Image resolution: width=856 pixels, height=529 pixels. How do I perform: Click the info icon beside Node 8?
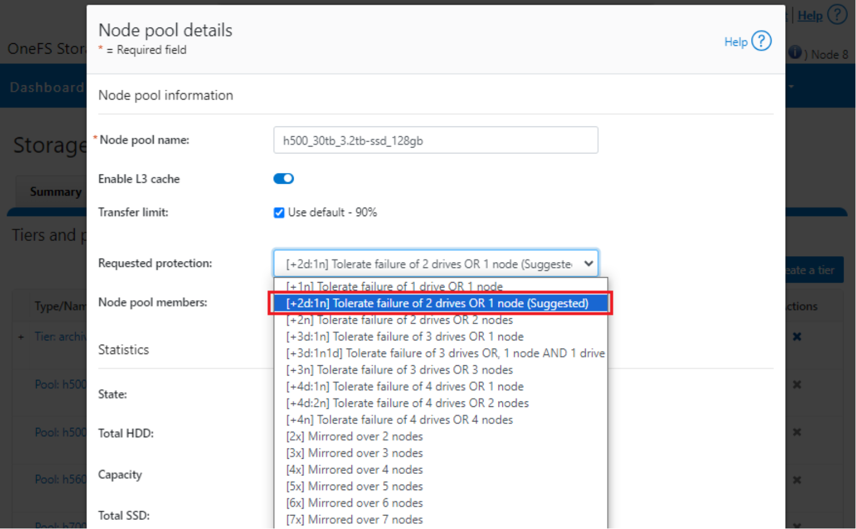click(x=795, y=52)
